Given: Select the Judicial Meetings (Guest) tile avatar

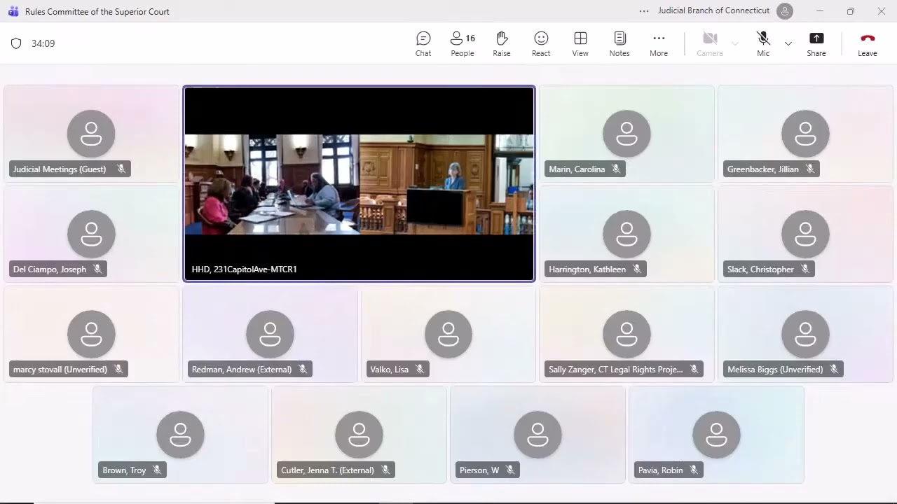Looking at the screenshot, I should pos(91,134).
